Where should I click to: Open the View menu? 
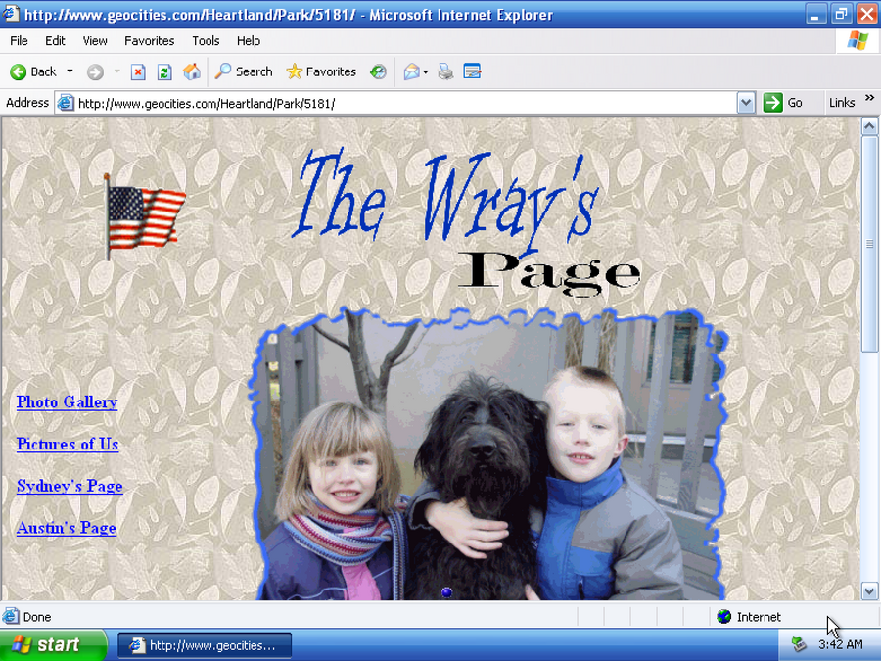click(x=95, y=41)
